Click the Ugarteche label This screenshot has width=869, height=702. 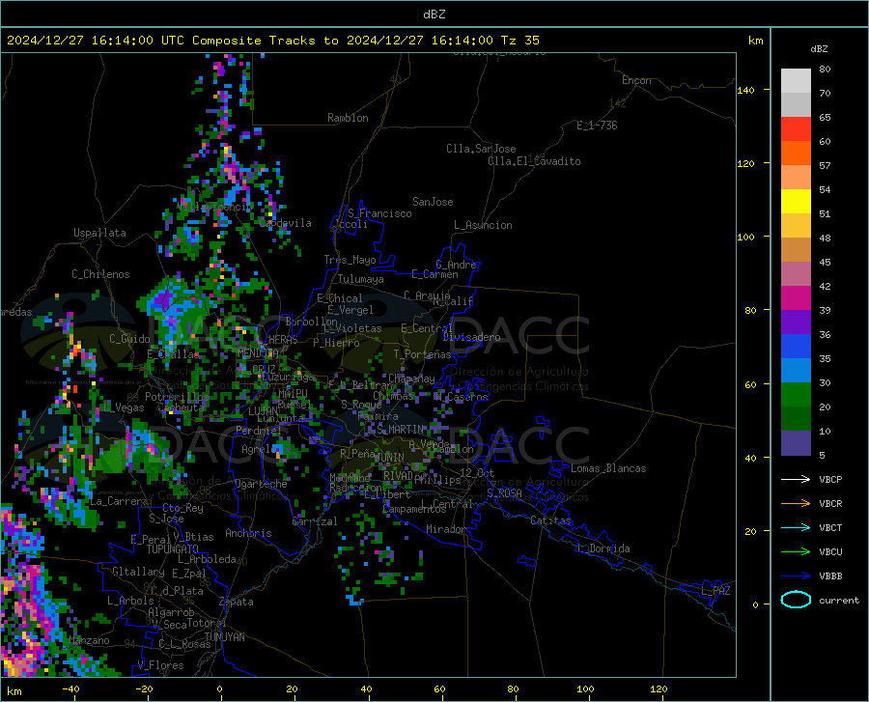(261, 484)
